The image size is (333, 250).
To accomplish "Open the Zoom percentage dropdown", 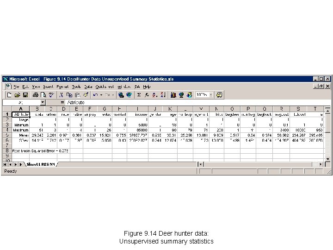I will (x=211, y=95).
